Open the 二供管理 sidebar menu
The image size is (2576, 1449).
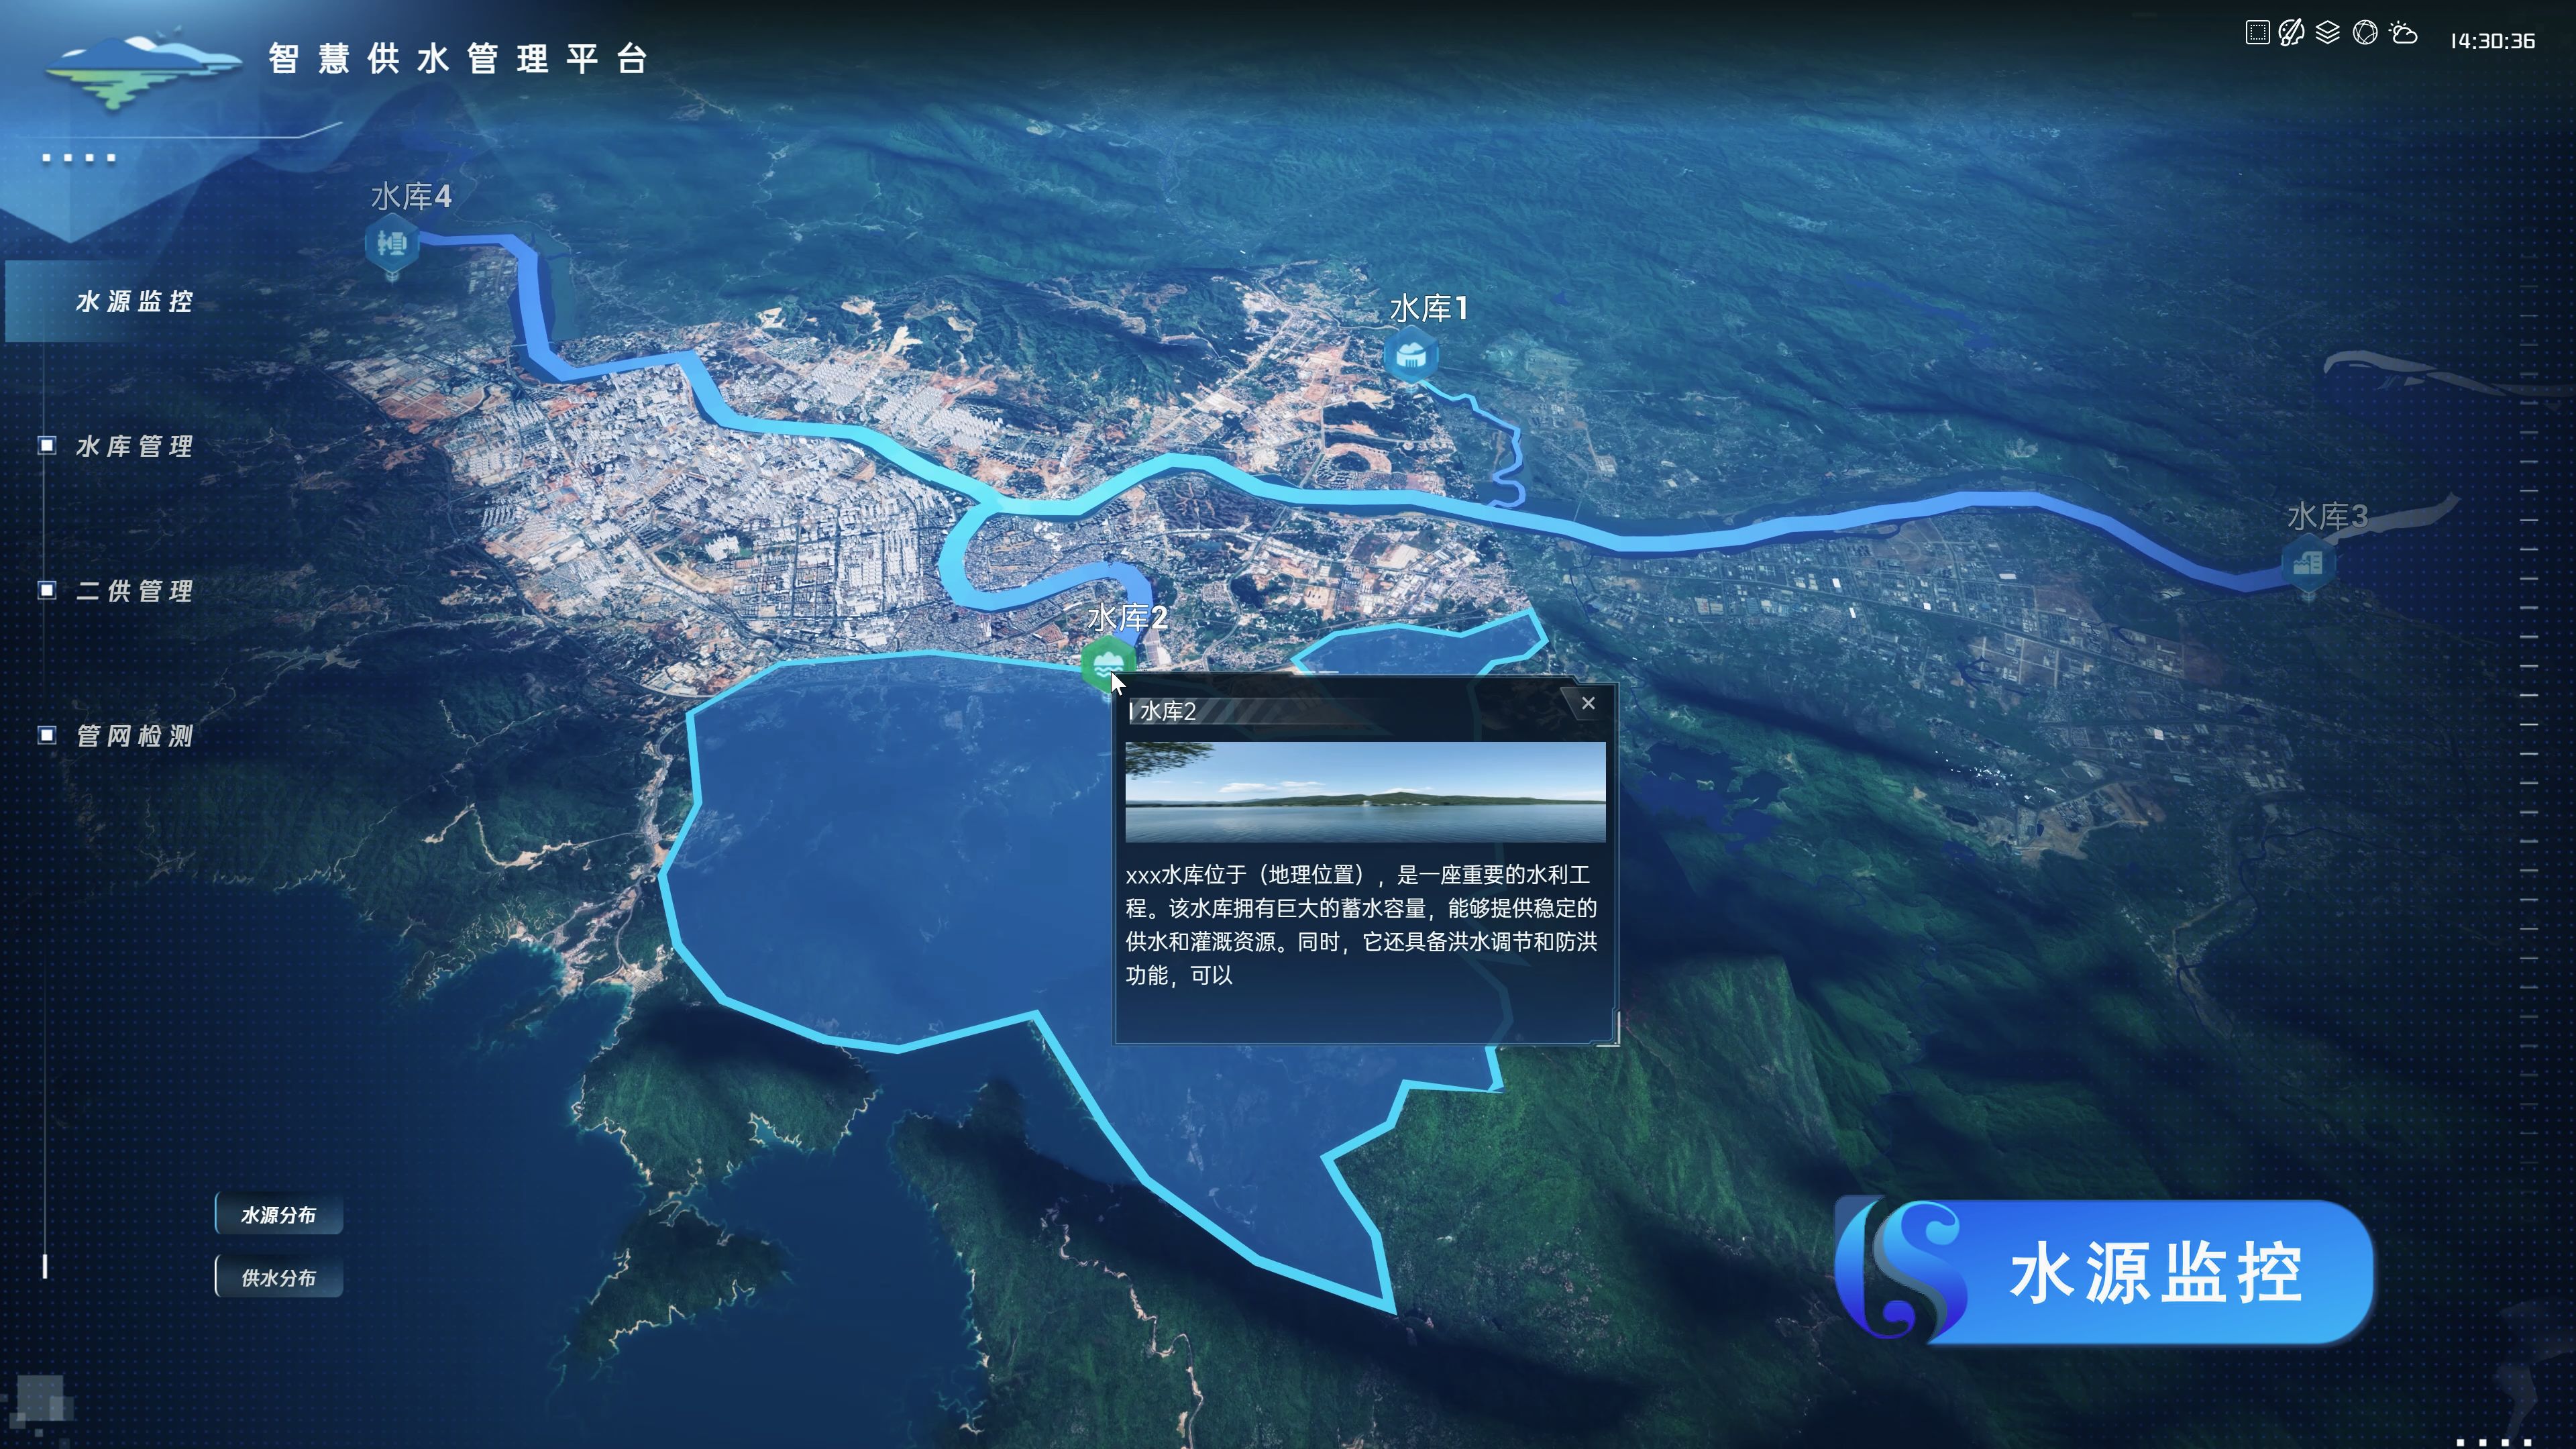click(134, 592)
